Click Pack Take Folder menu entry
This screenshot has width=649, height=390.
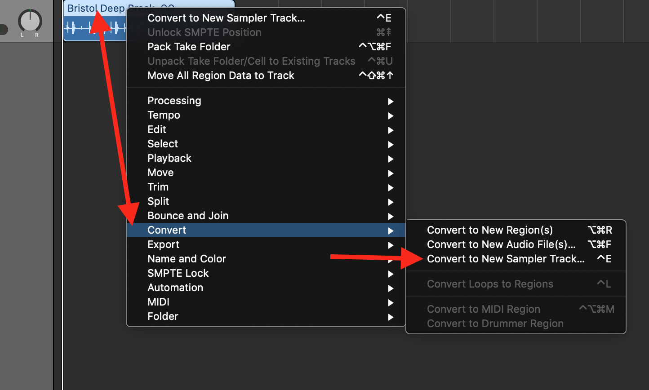[x=189, y=47]
